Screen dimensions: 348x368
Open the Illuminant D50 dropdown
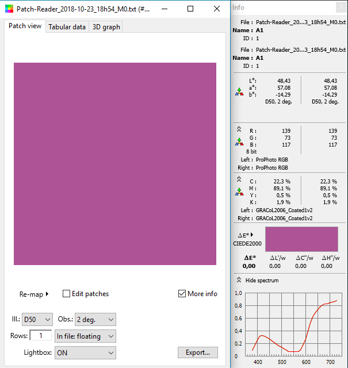pyautogui.click(x=37, y=320)
